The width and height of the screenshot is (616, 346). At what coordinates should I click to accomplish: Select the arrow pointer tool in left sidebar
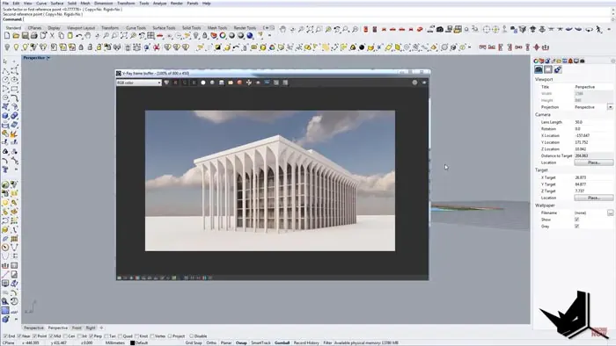(x=5, y=61)
